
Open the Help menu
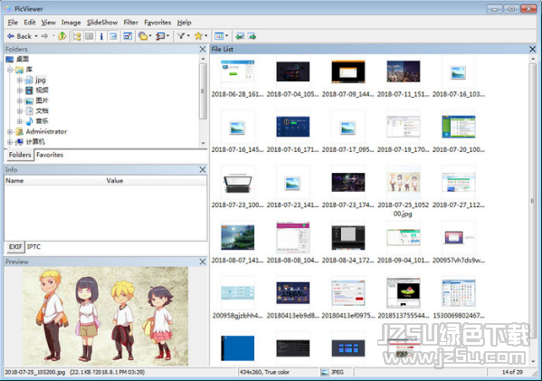tap(185, 23)
